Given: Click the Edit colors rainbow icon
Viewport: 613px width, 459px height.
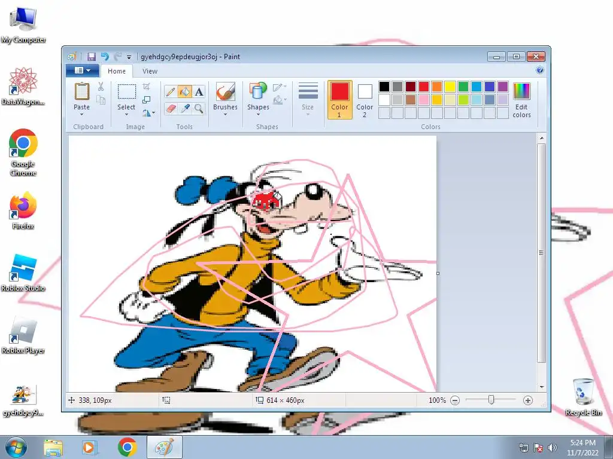Looking at the screenshot, I should [x=521, y=91].
